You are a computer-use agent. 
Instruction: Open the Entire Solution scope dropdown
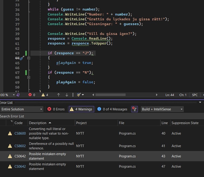22,109
